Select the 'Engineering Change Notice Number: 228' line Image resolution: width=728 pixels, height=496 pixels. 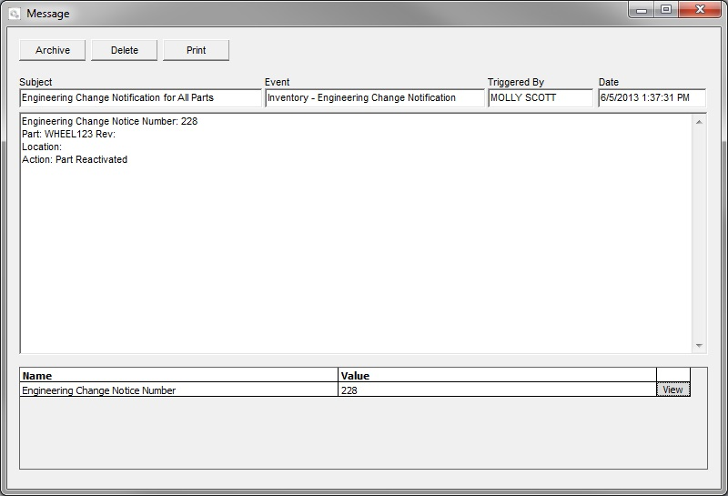pyautogui.click(x=109, y=121)
